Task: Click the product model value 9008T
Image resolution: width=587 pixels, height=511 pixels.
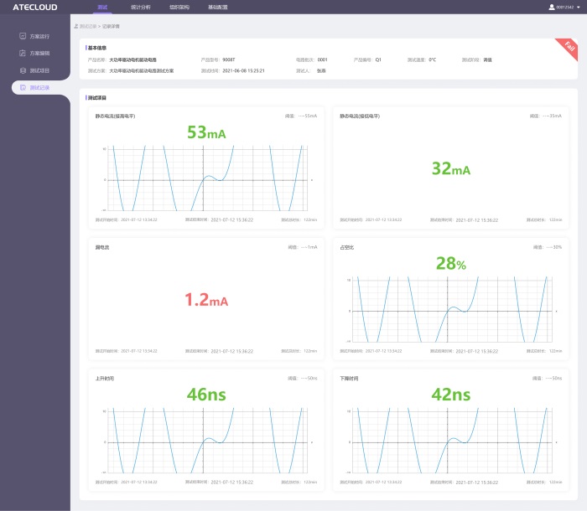Action: pos(229,59)
